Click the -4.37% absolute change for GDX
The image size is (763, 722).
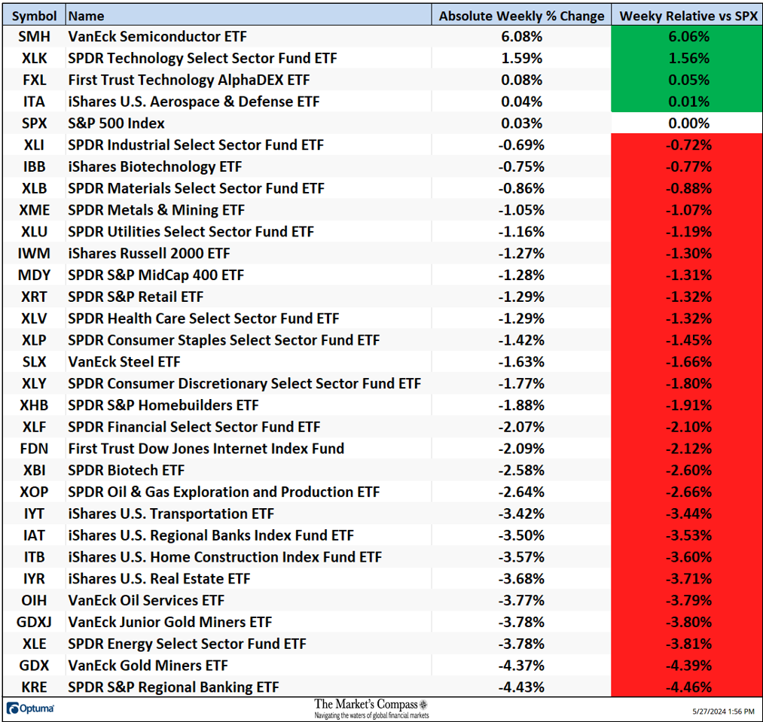pos(521,666)
